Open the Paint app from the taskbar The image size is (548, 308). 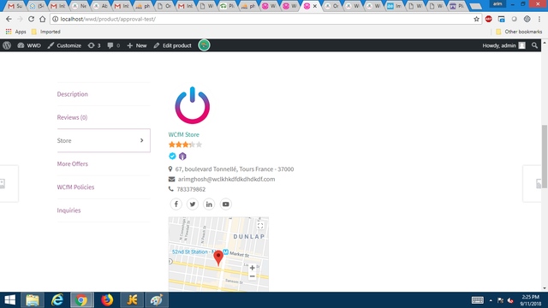pyautogui.click(x=157, y=300)
